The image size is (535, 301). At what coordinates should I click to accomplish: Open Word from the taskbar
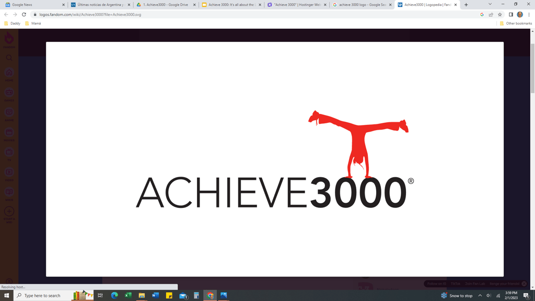(155, 296)
